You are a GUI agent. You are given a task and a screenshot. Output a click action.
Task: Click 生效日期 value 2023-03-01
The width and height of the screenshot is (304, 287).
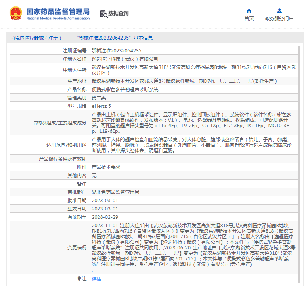coord(105,209)
